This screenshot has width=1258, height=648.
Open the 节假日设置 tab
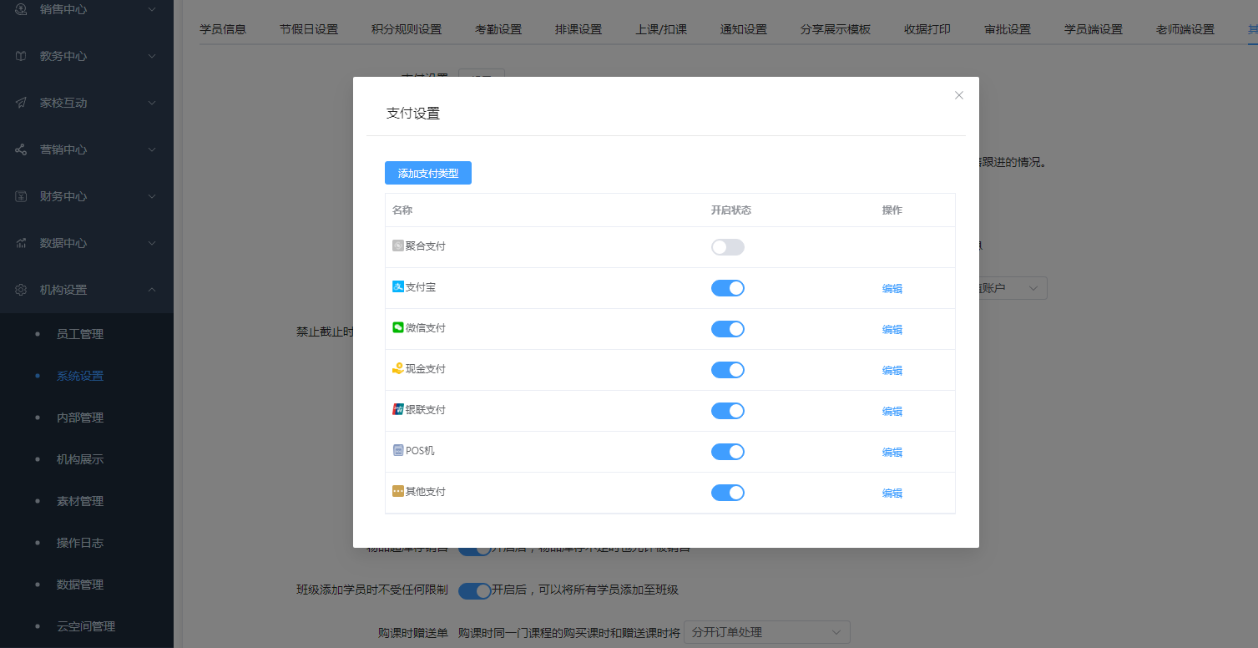309,29
